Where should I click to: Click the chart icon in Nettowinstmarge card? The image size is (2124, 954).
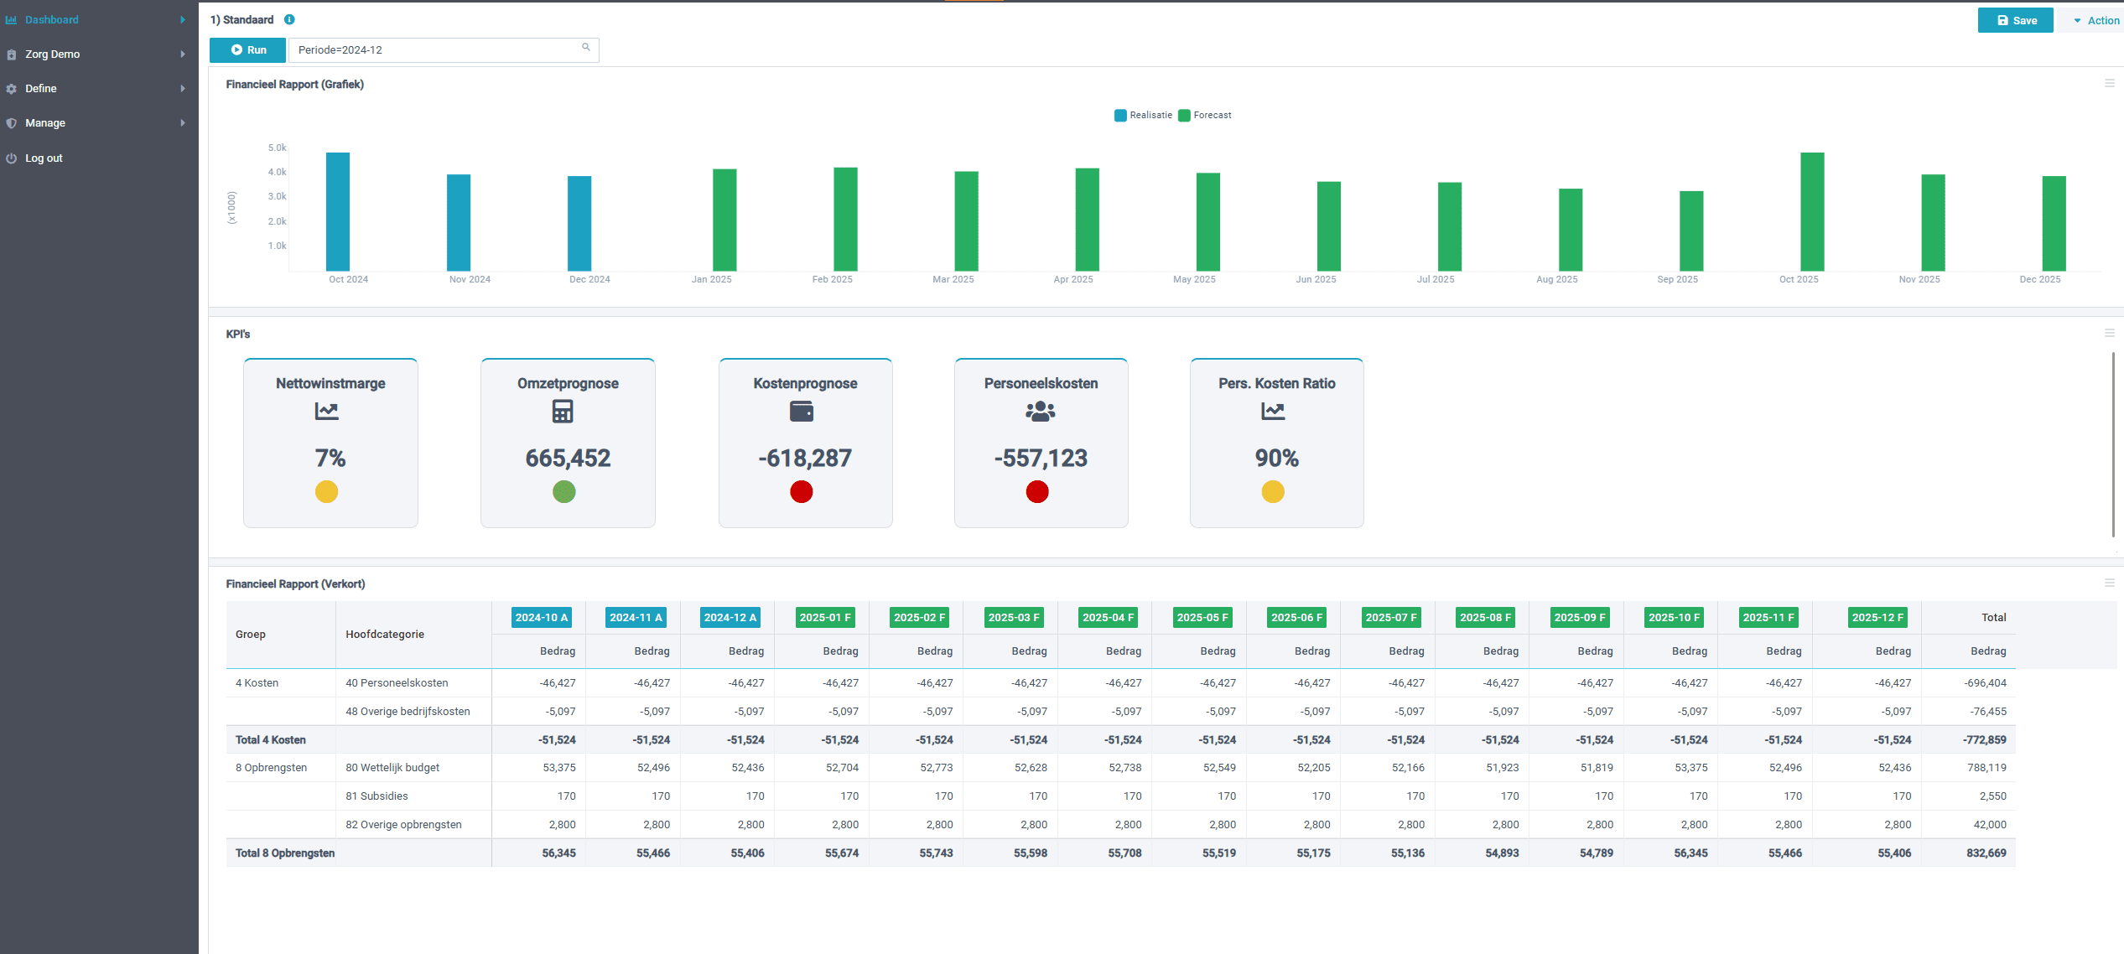click(x=326, y=411)
